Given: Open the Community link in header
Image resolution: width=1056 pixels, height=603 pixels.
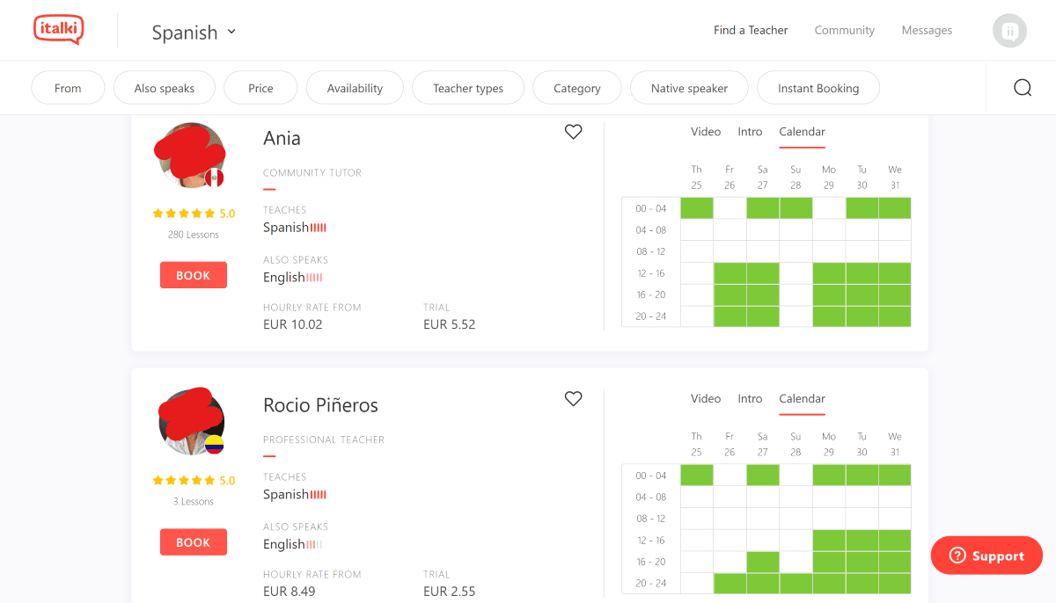Looking at the screenshot, I should pyautogui.click(x=844, y=30).
